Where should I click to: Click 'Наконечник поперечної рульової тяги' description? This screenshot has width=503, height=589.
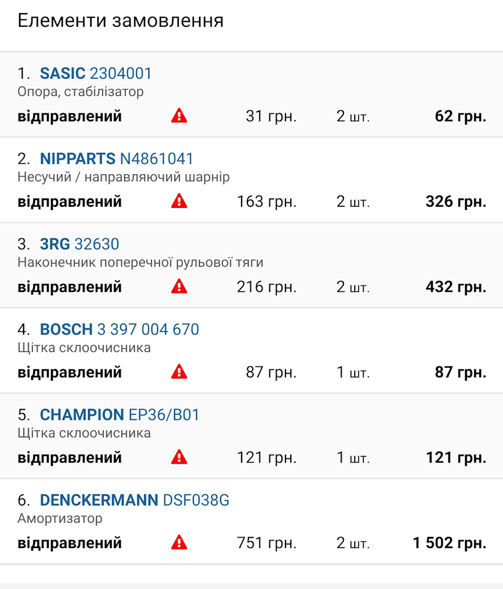pos(140,262)
